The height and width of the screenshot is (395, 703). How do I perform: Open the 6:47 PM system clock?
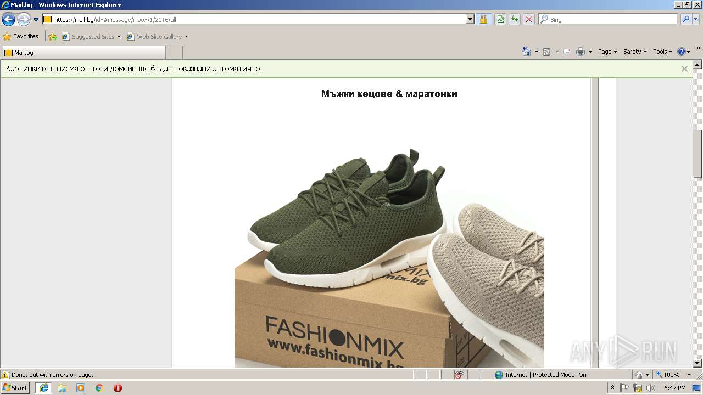pyautogui.click(x=674, y=387)
